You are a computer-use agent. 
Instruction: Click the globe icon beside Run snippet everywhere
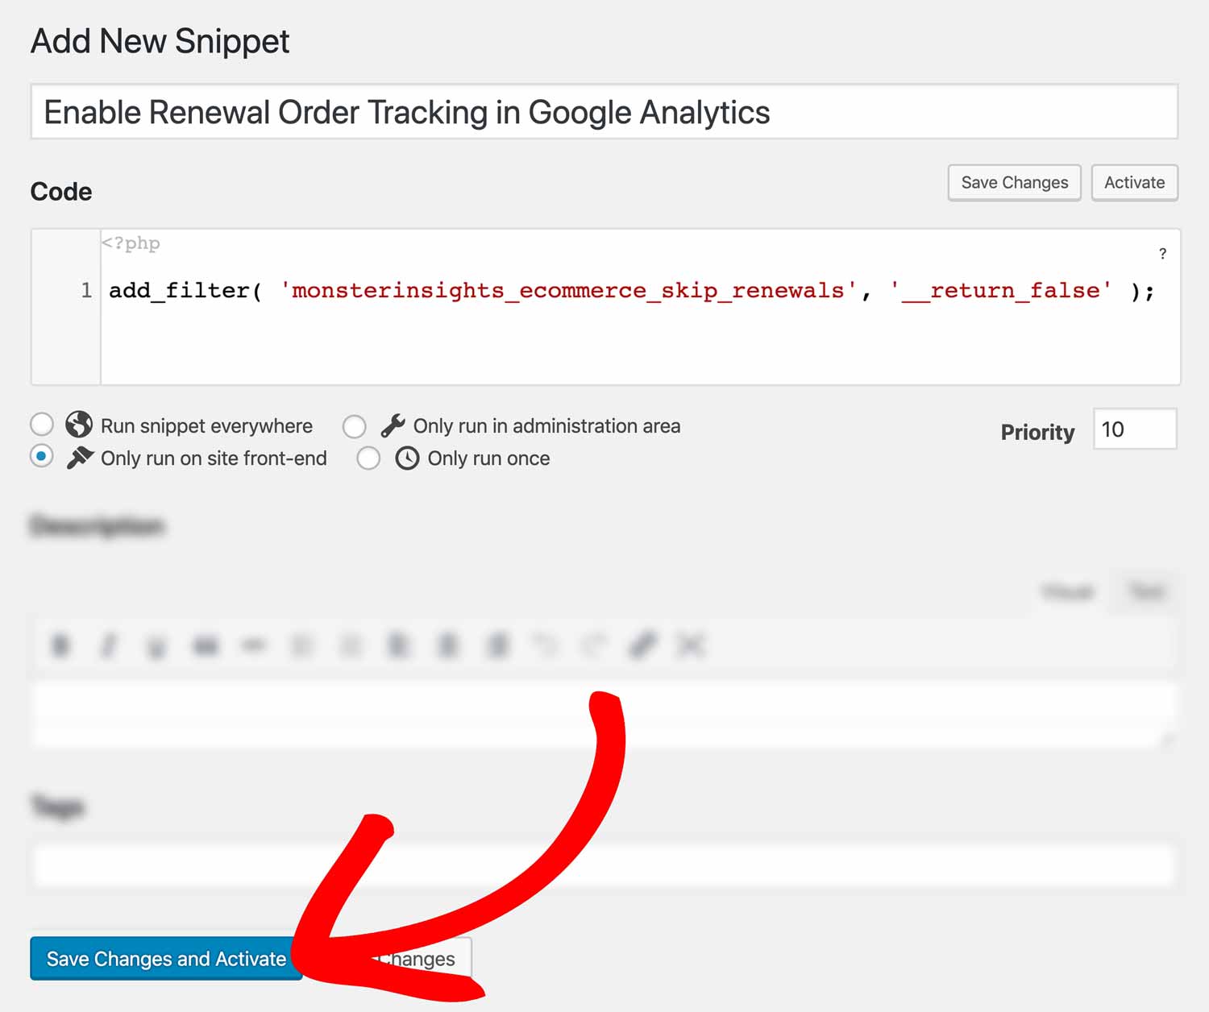pos(79,425)
